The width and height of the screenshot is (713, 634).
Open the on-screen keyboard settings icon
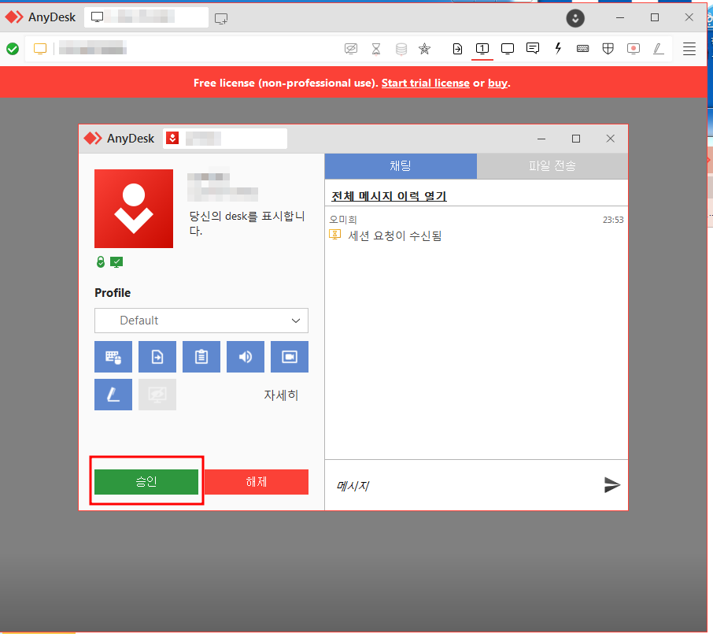point(582,48)
